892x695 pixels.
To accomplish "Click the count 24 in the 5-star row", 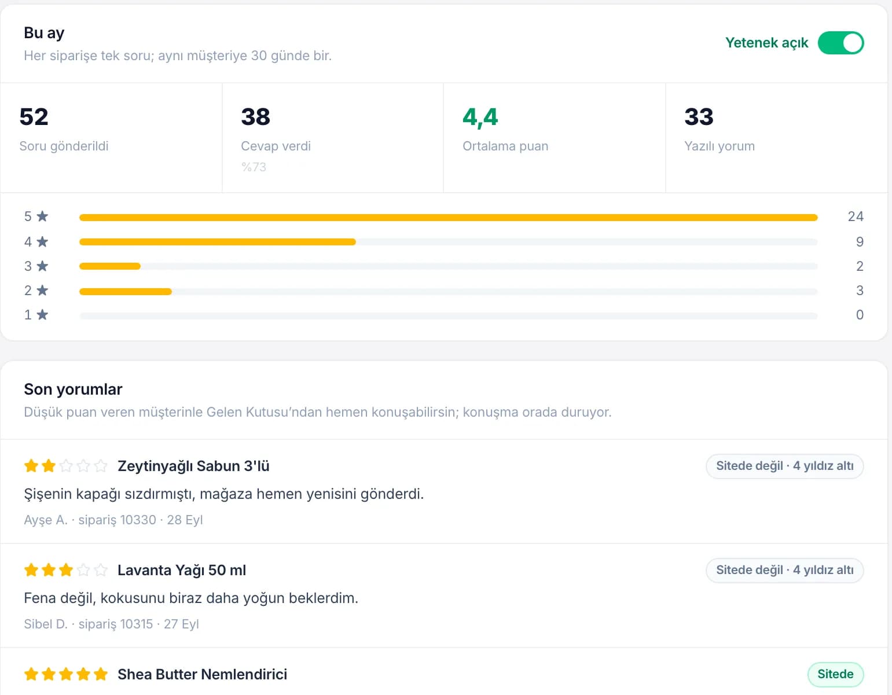I will 856,216.
